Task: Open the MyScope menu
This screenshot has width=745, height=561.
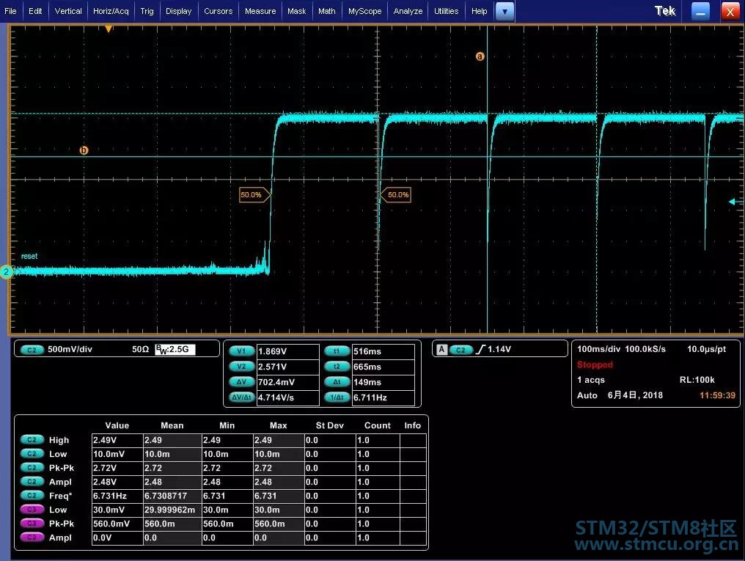Action: tap(364, 11)
